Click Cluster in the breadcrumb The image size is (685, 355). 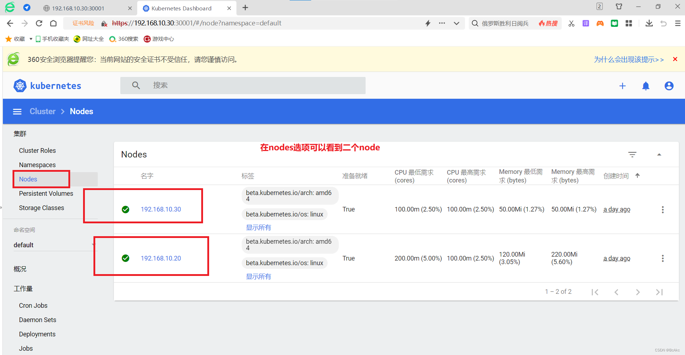tap(43, 111)
